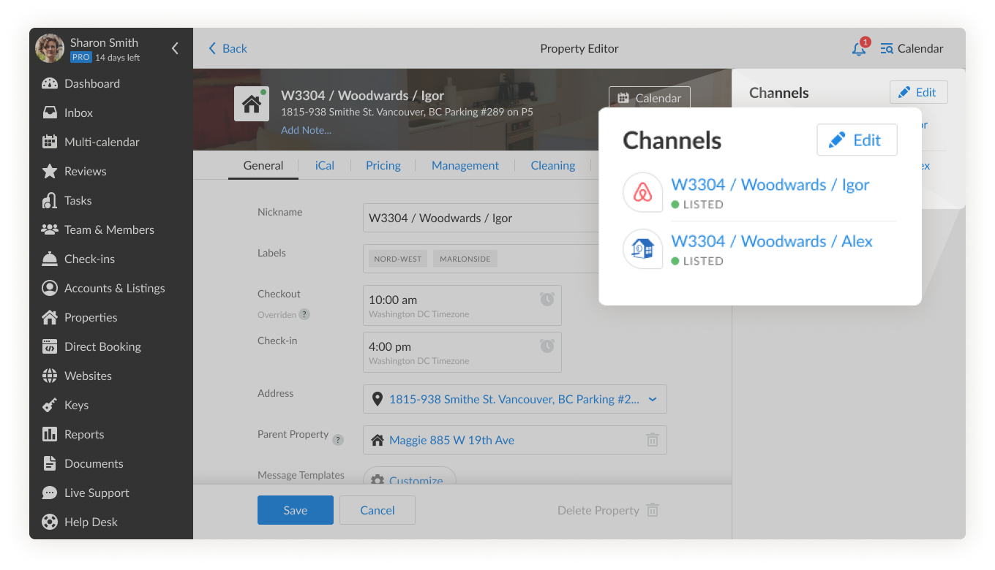Image resolution: width=995 pixels, height=570 pixels.
Task: Click the LISTED status under Alex listing
Action: [697, 261]
